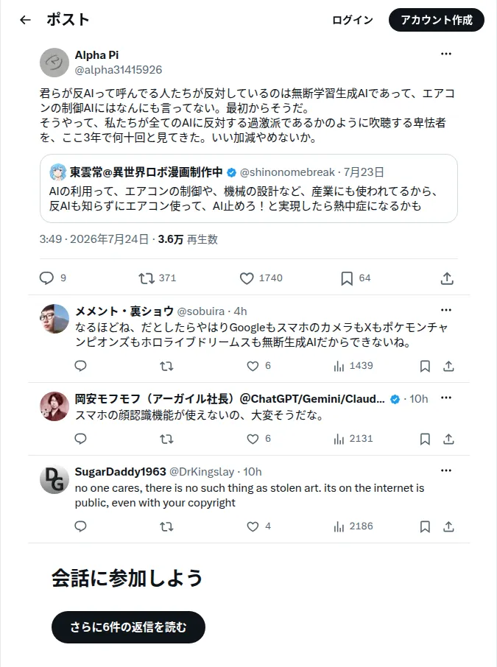Open SugarDaddy1963's DG avatar

[x=54, y=479]
